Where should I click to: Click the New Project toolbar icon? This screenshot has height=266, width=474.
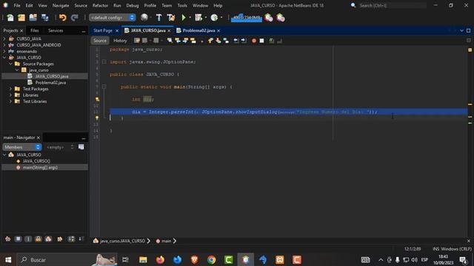21,18
